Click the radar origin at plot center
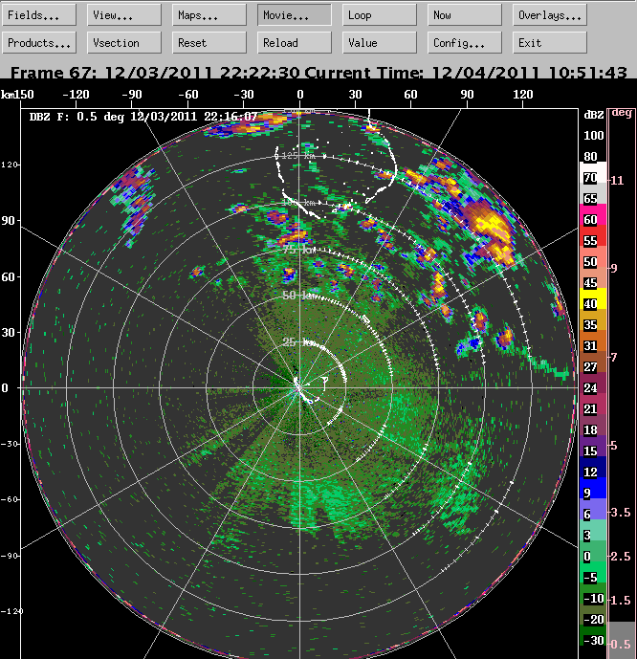Screen dimensions: 637x659 pos(299,388)
